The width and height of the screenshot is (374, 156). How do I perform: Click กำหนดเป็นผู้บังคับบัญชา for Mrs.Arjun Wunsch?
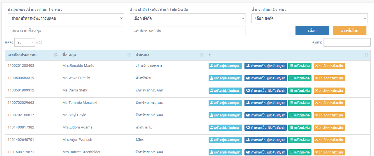(266, 140)
